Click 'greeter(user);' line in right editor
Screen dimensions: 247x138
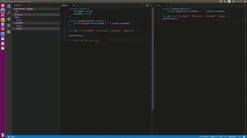[x=170, y=18]
